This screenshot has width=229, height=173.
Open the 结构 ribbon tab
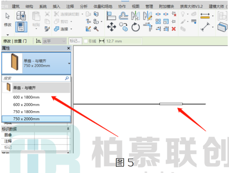[29, 7]
